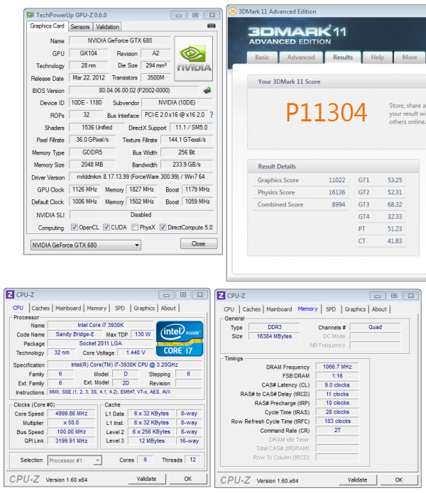426x493 pixels.
Task: Click the Intel Core i7 logo badge
Action: (x=180, y=338)
